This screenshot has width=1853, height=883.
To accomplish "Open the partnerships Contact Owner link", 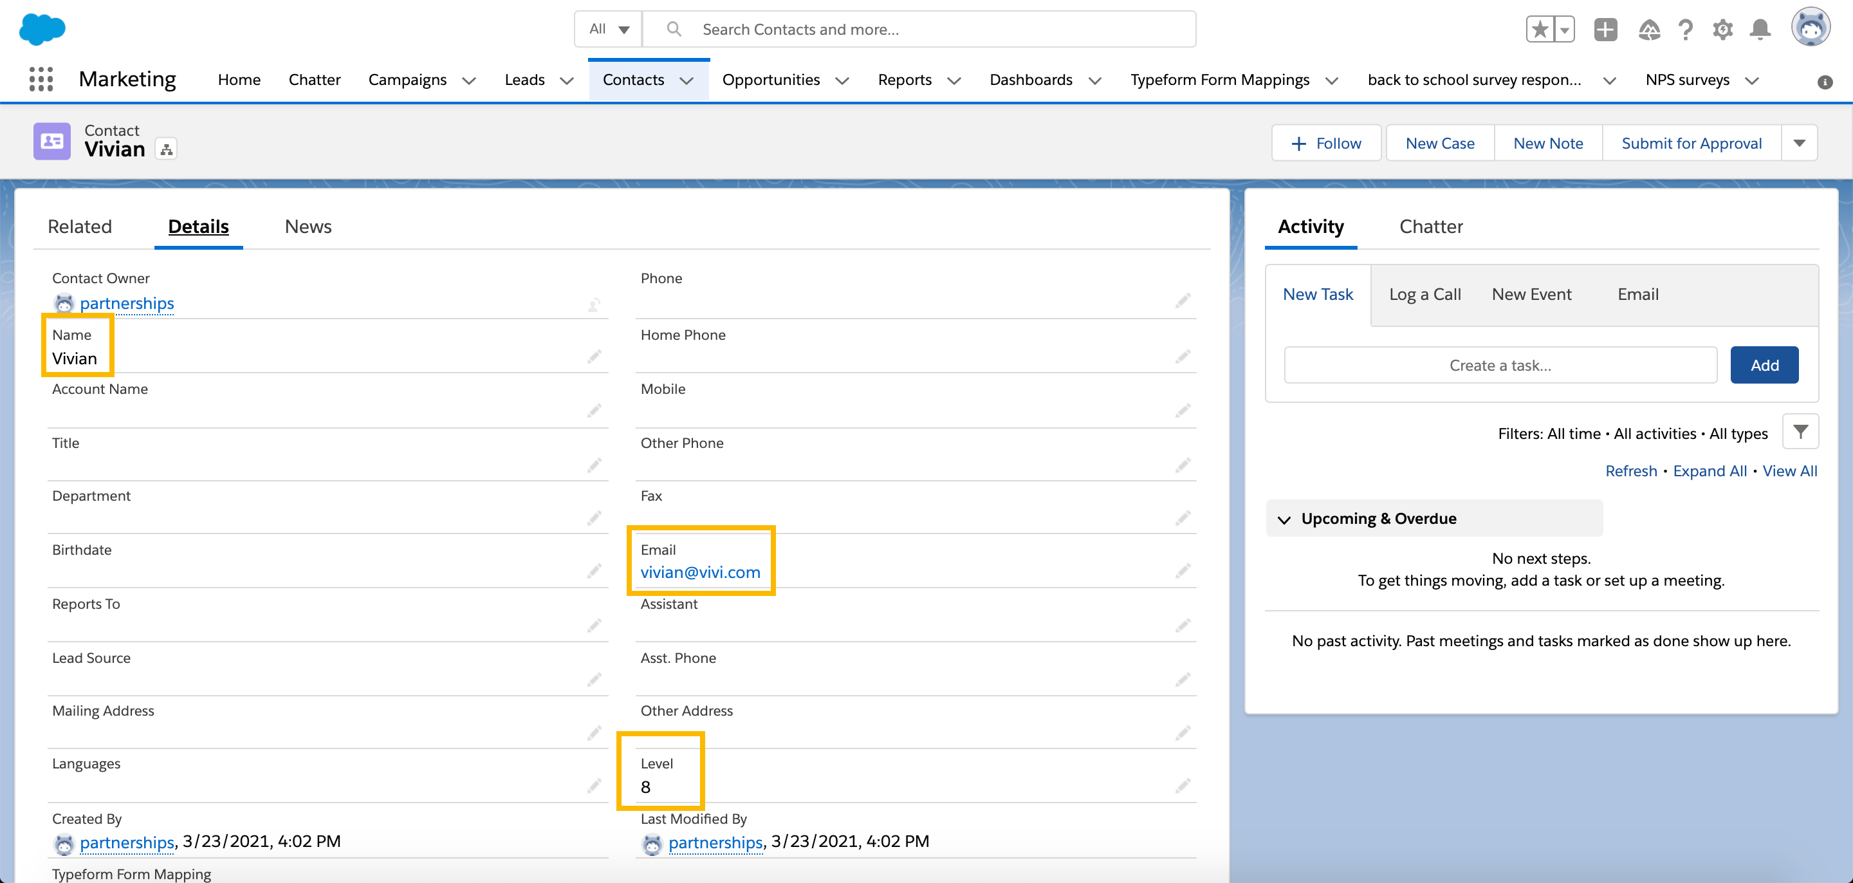I will coord(127,304).
